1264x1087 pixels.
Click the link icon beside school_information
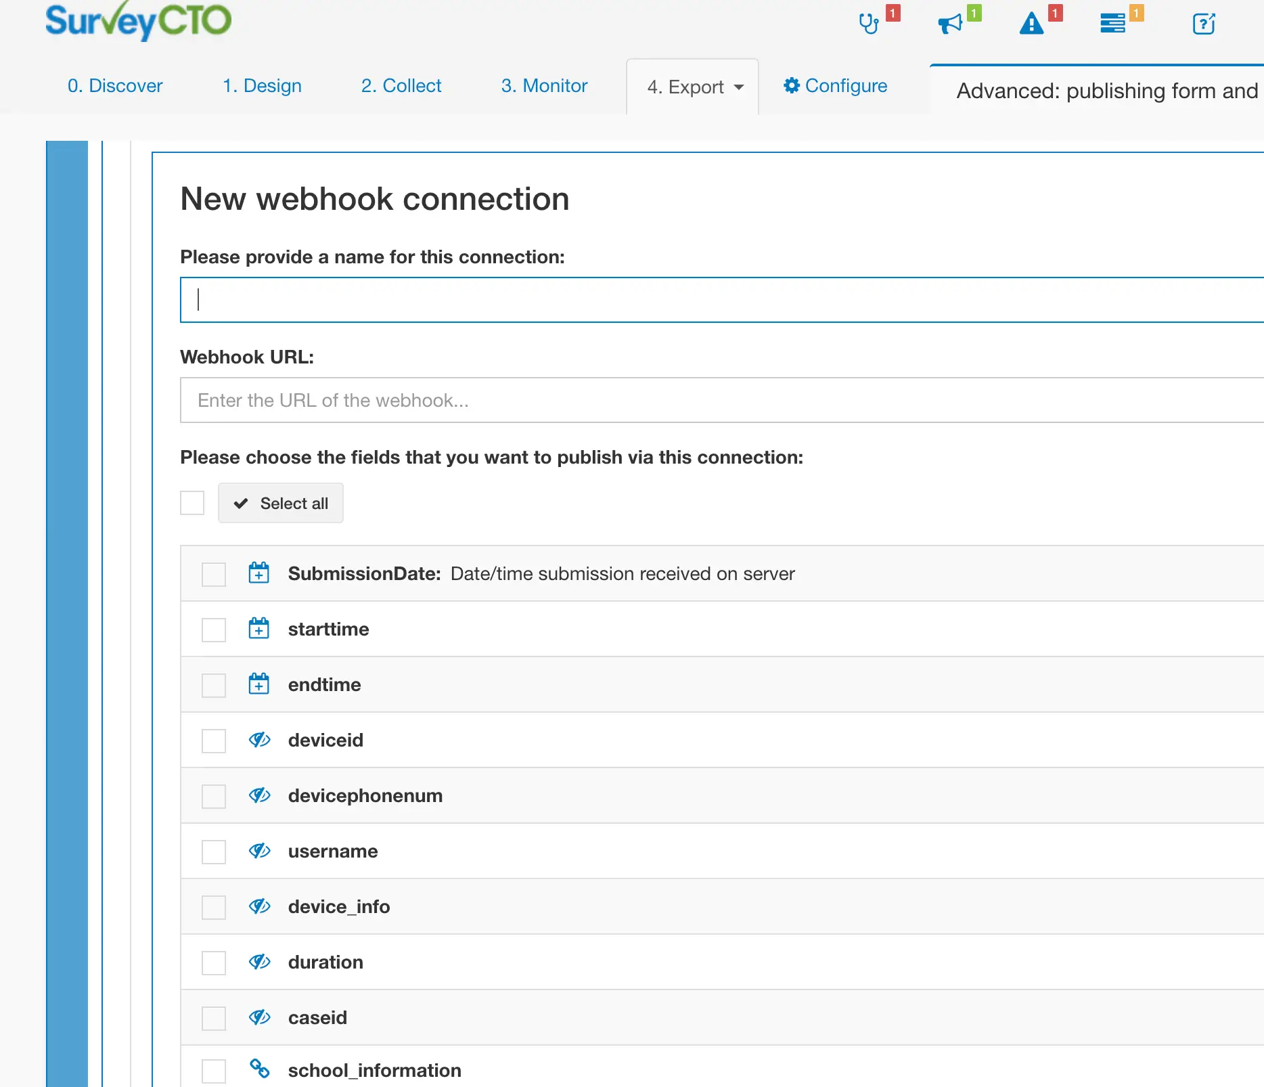(261, 1070)
